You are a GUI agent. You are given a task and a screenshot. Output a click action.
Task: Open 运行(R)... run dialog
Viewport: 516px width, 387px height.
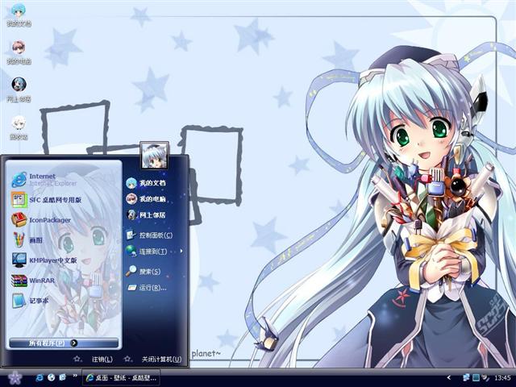(147, 288)
